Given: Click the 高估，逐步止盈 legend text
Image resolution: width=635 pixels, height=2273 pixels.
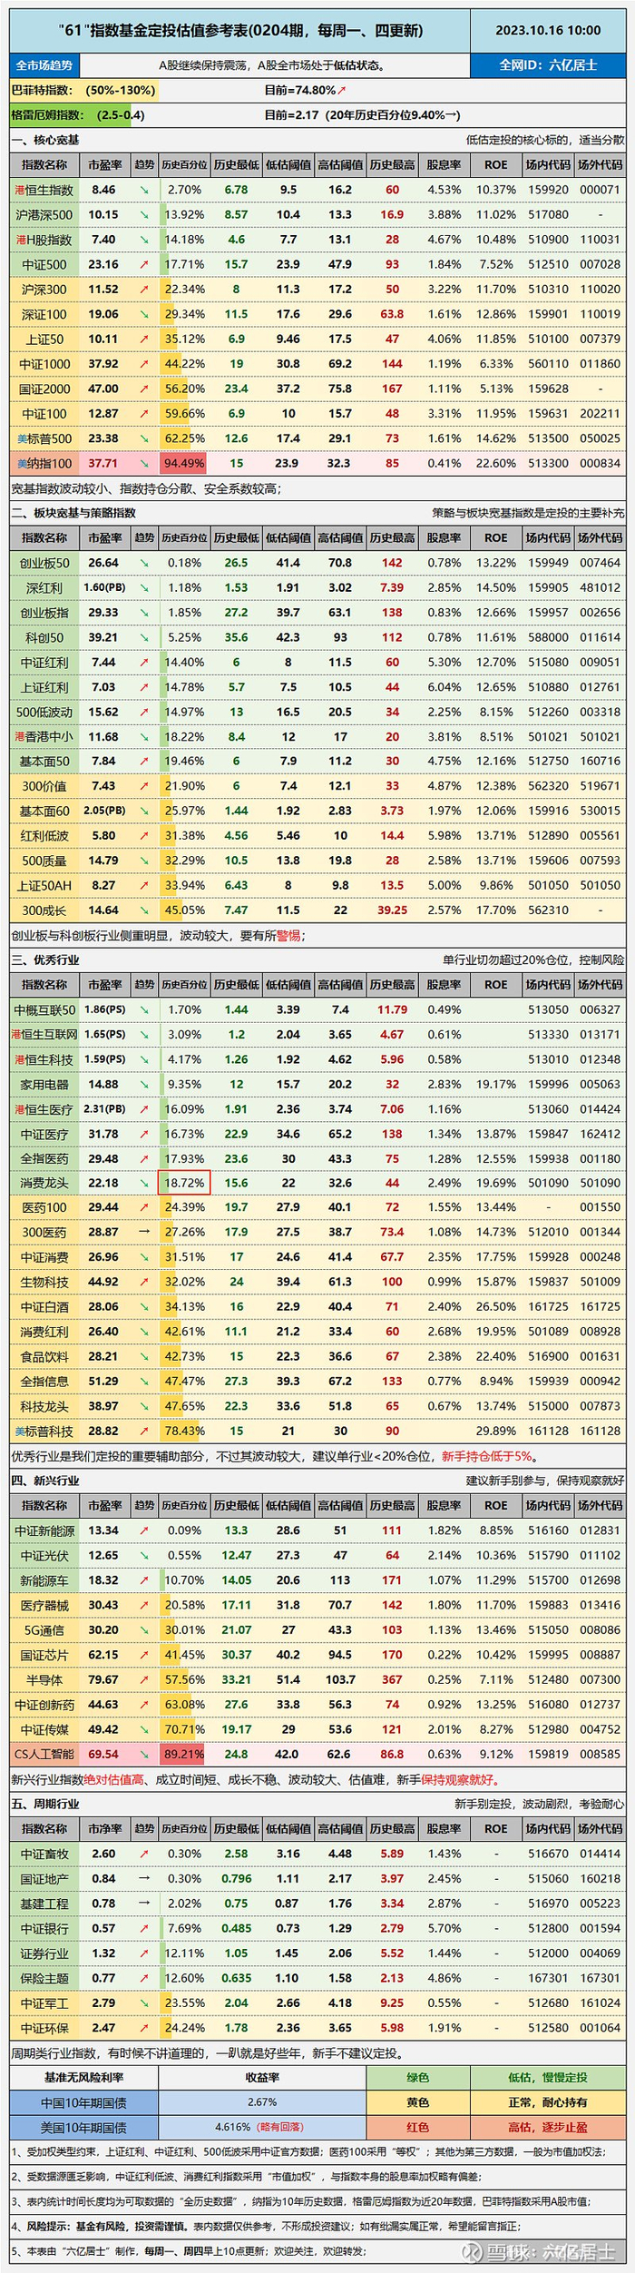Looking at the screenshot, I should pos(547,2127).
